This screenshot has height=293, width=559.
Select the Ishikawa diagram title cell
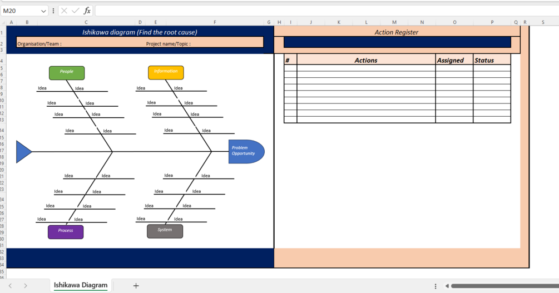[x=140, y=32]
